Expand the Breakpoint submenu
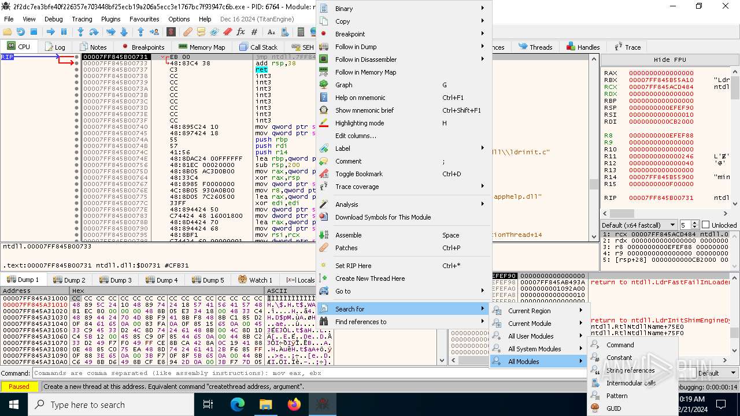Screen dimensions: 740x416 pyautogui.click(x=404, y=34)
